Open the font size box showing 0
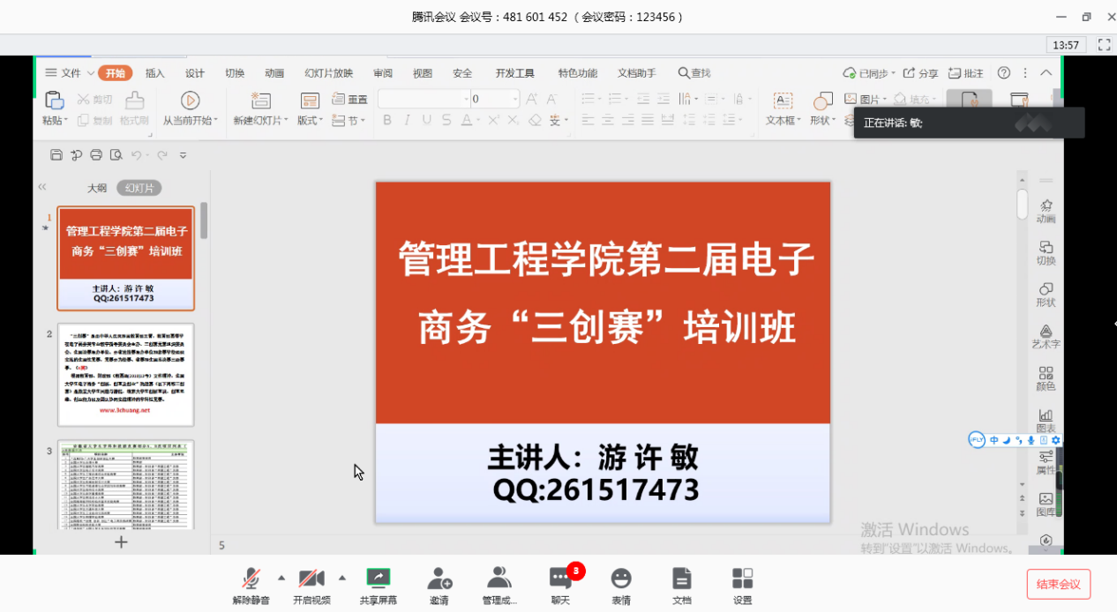The width and height of the screenshot is (1117, 612). (495, 99)
